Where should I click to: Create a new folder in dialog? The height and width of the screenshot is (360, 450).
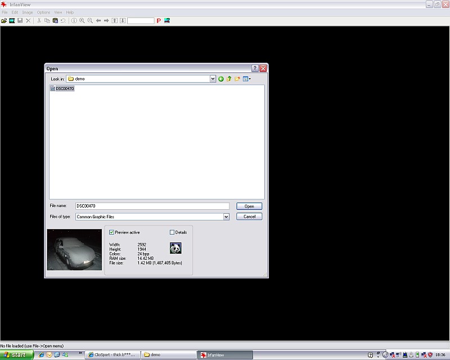click(237, 79)
